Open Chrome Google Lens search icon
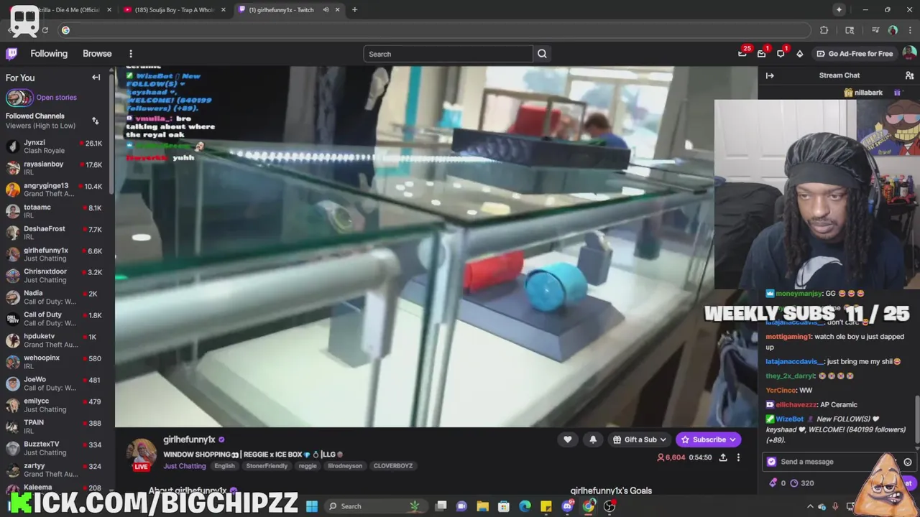 [x=850, y=30]
